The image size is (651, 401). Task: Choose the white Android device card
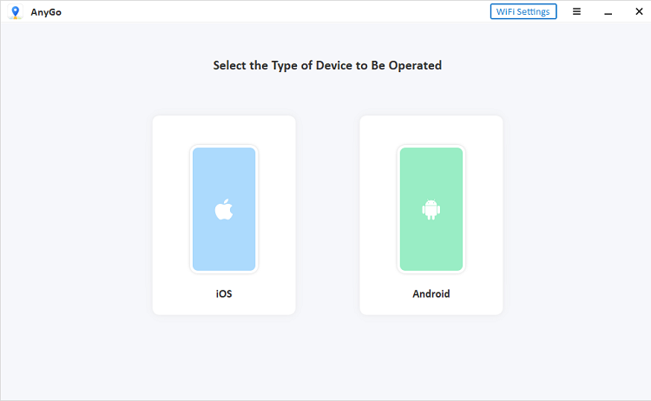tap(431, 215)
